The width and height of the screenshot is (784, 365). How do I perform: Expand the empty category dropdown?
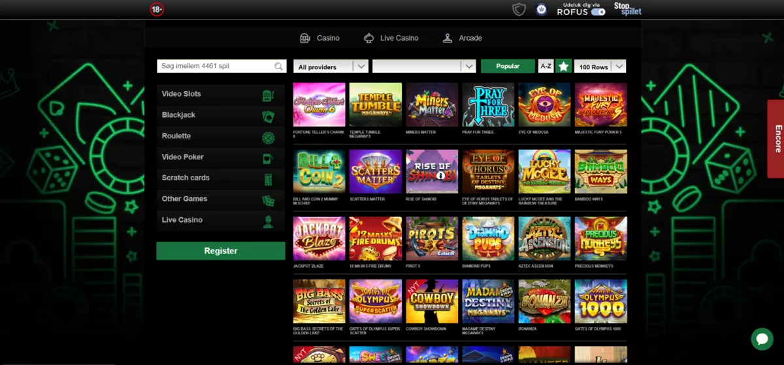point(424,67)
